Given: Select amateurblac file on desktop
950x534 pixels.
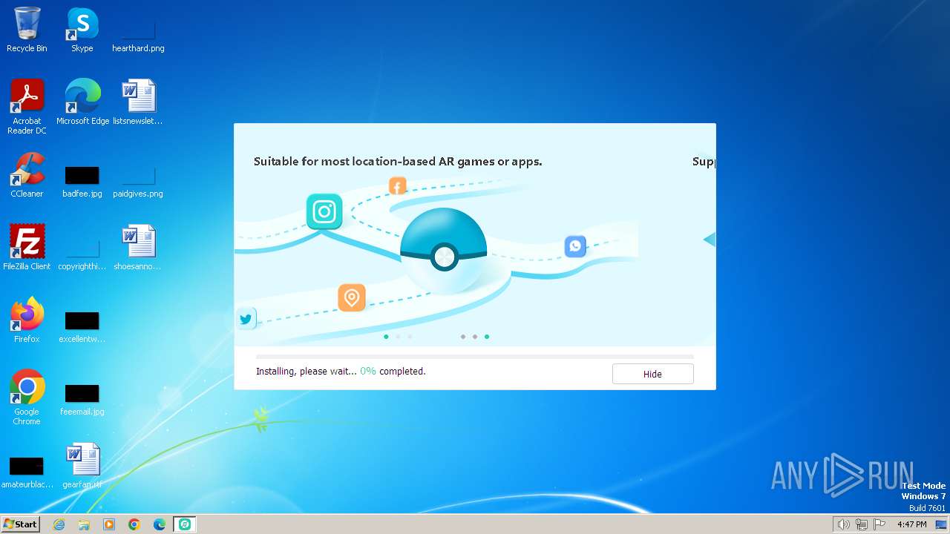Looking at the screenshot, I should pyautogui.click(x=27, y=471).
